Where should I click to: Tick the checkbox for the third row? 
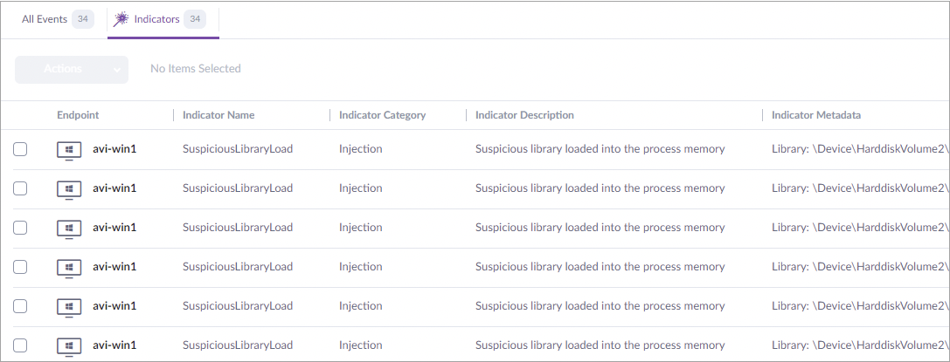[x=20, y=228]
